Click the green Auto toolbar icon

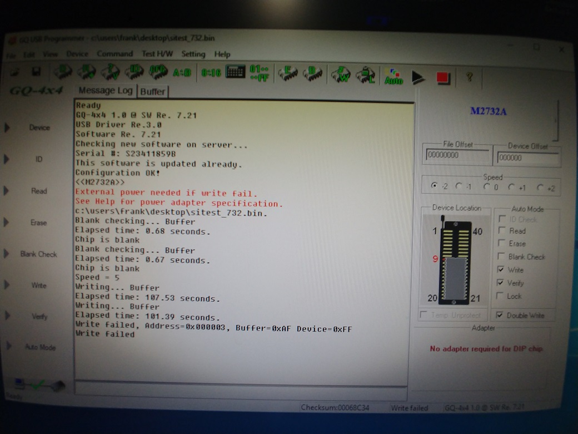click(393, 76)
